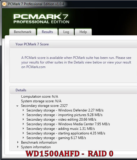Expand the adding music storage result
Image resolution: width=137 pixels, height=160 pixels.
(x=23, y=129)
